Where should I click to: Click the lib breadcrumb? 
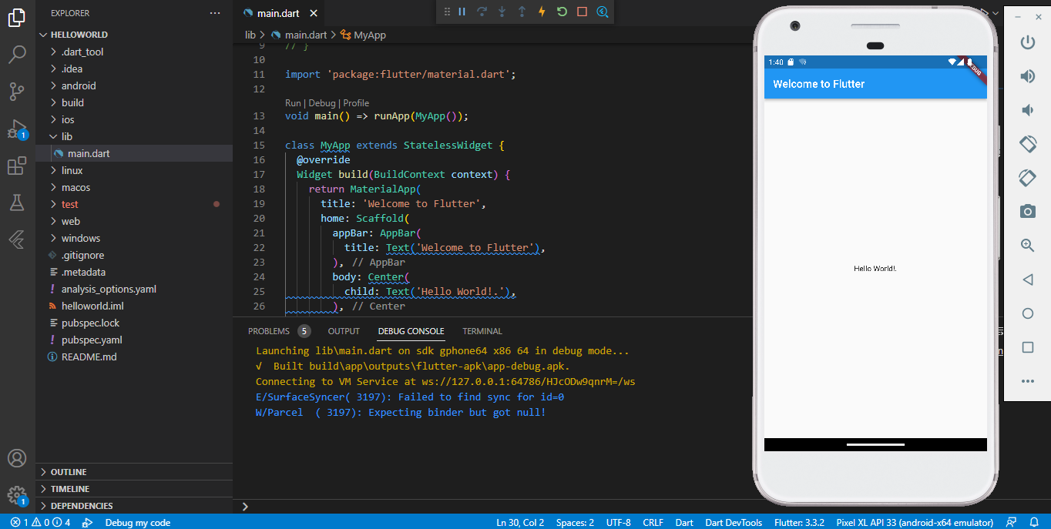click(250, 35)
